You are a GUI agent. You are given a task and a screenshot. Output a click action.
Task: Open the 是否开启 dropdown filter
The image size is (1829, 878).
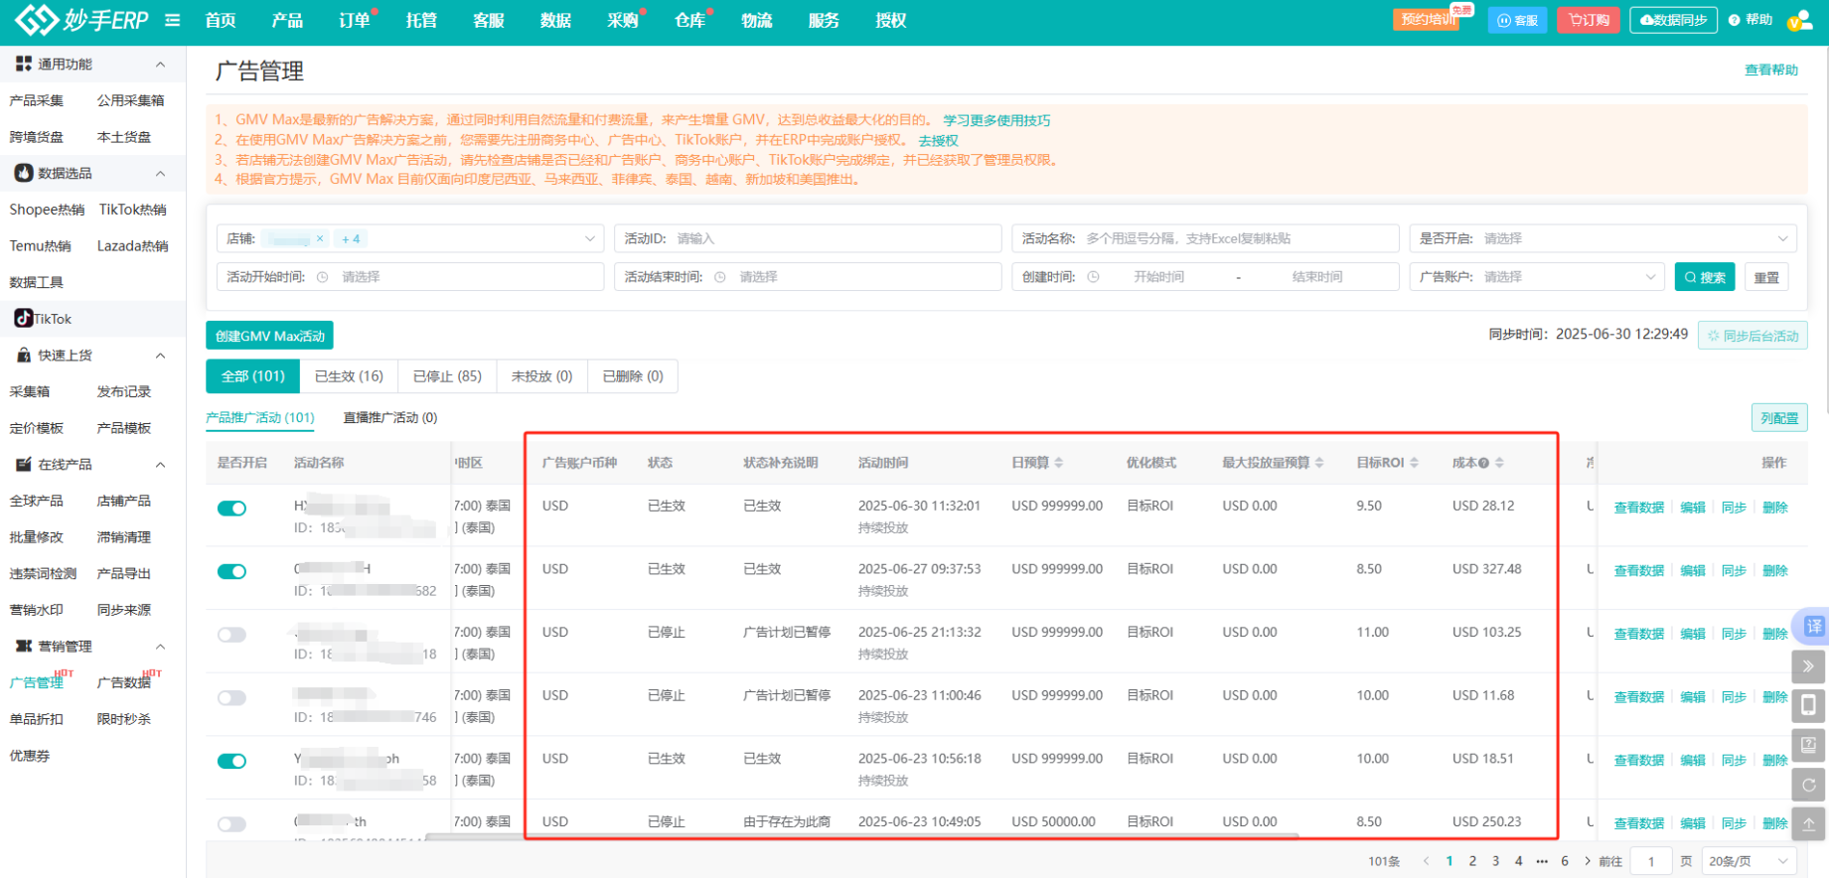point(1602,238)
